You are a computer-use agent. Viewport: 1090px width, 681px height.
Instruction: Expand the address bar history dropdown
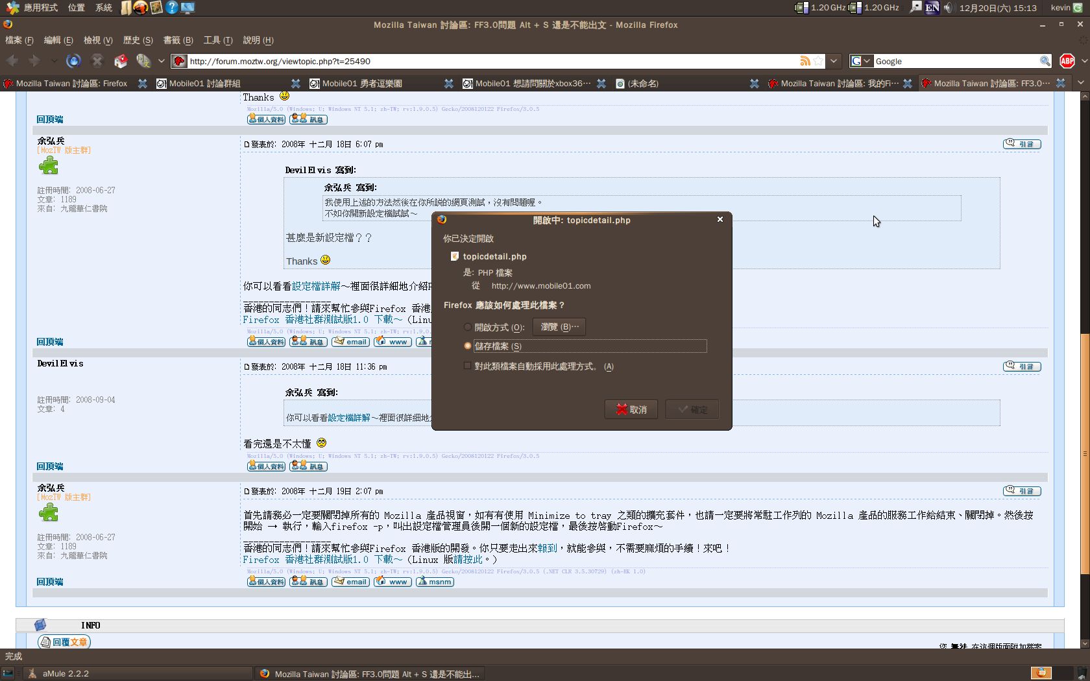[x=834, y=61]
